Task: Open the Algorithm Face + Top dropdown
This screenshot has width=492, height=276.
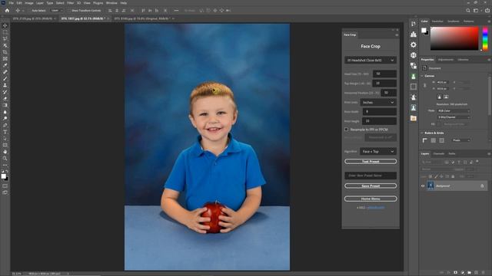Action: tap(377, 152)
